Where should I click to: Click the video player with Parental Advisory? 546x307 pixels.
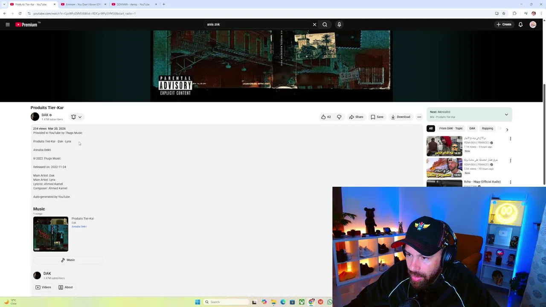point(272,66)
